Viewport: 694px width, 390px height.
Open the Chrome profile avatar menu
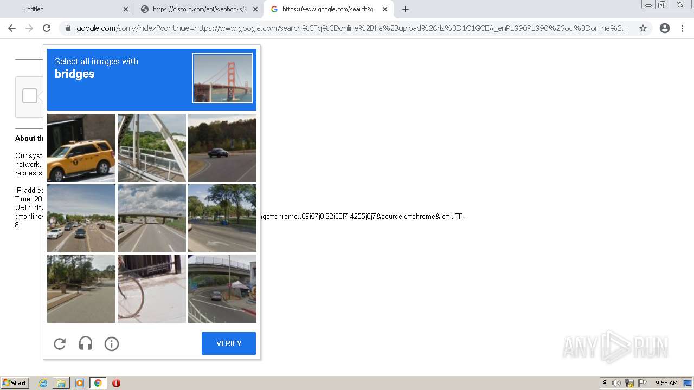click(665, 28)
